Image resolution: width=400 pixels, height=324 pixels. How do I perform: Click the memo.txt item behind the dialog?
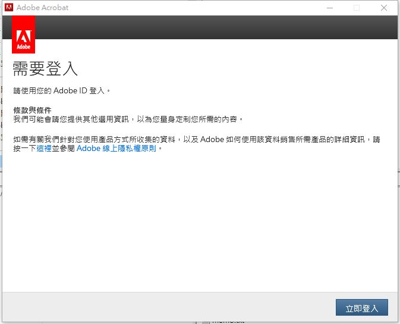(x=229, y=322)
